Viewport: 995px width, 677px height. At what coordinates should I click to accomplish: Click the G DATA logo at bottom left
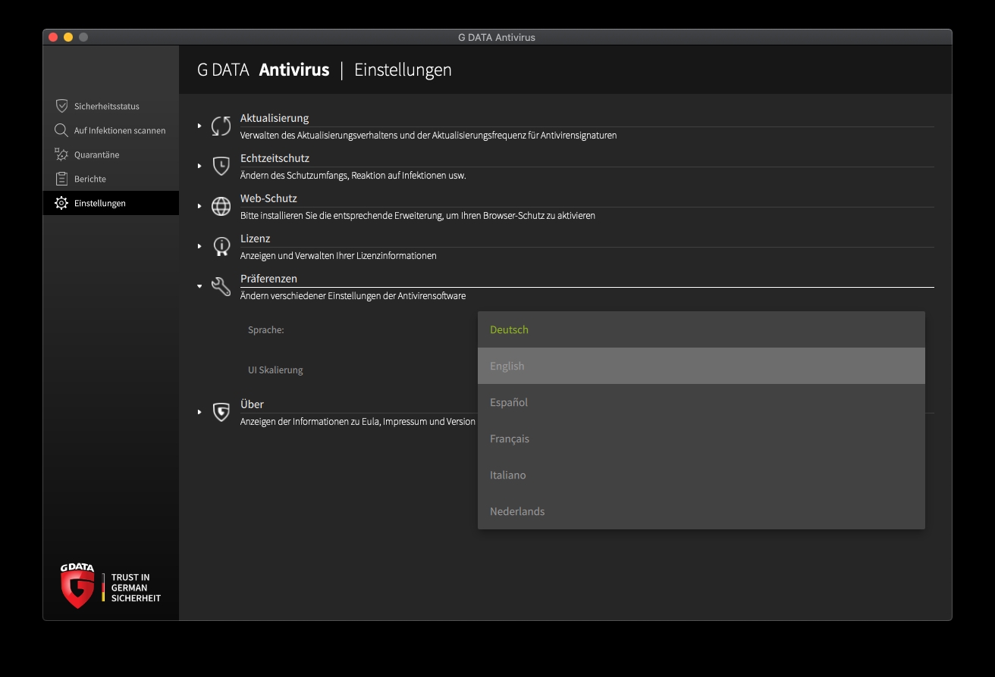(x=77, y=585)
